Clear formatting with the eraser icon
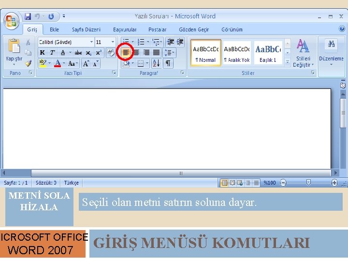The height and width of the screenshot is (261, 348). tap(111, 53)
